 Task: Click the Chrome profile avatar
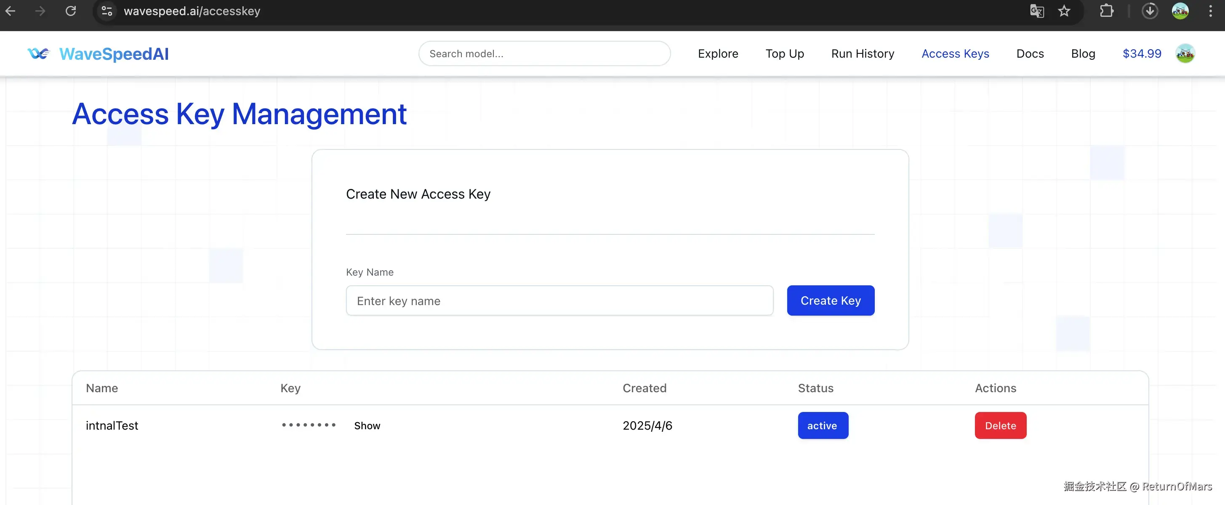[1180, 11]
